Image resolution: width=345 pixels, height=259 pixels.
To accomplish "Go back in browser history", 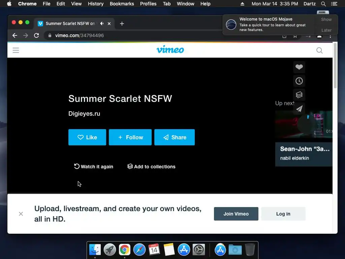I will point(15,35).
